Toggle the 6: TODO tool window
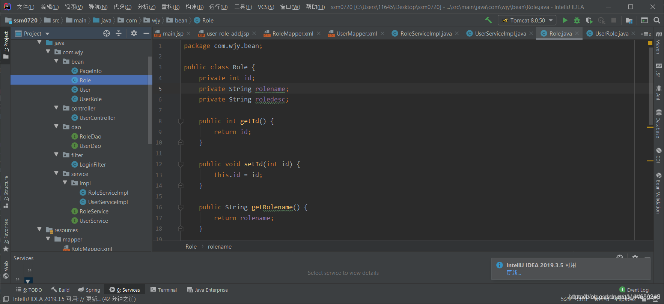The image size is (664, 304). [x=29, y=290]
